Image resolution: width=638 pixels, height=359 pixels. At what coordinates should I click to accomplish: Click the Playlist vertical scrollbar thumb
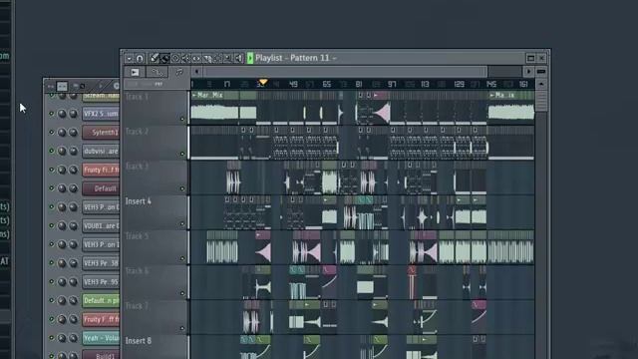541,101
